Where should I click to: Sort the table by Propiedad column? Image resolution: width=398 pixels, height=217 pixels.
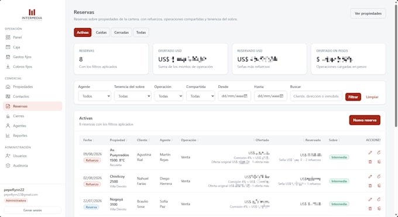118,140
